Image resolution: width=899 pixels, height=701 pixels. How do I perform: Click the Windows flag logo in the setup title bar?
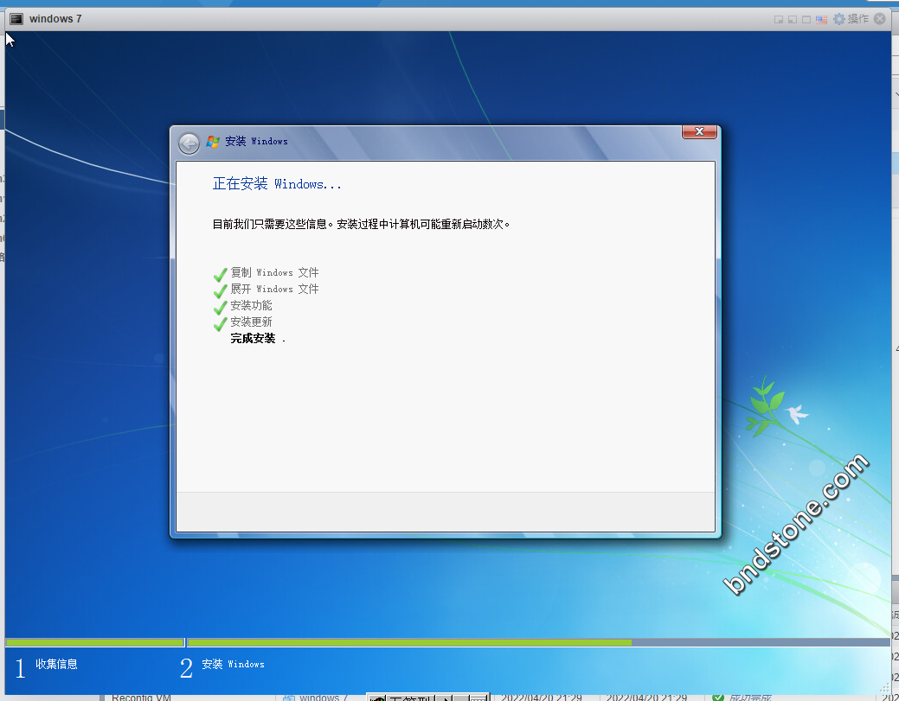click(213, 142)
